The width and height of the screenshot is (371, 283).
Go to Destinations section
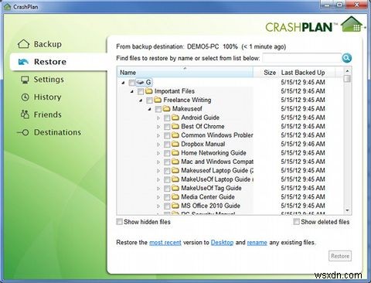(57, 132)
